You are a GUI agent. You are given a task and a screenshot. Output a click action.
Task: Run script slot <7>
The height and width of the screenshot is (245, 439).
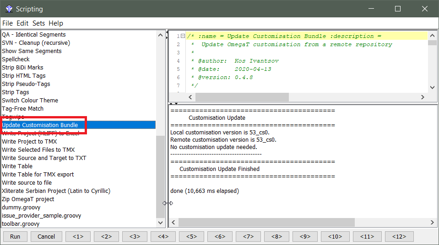pos(248,237)
